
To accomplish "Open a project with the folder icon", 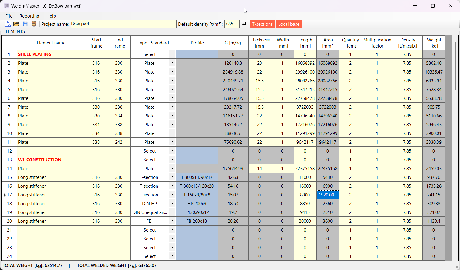I will (16, 24).
